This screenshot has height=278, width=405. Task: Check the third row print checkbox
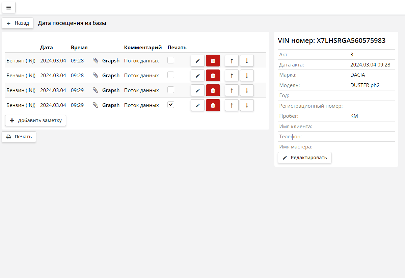[x=171, y=90]
